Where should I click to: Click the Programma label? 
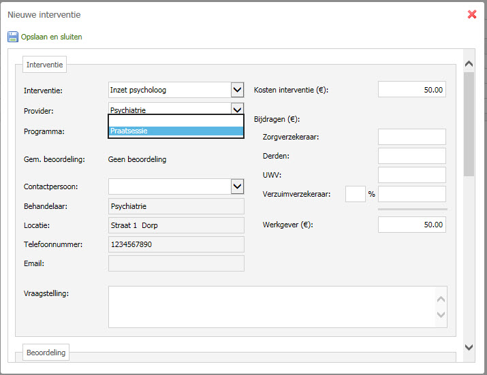click(x=44, y=131)
